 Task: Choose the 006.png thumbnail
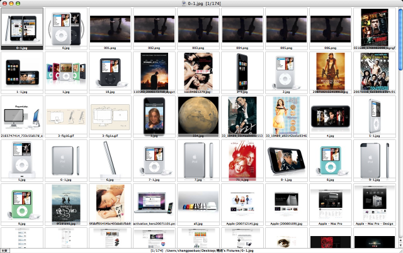(x=331, y=29)
